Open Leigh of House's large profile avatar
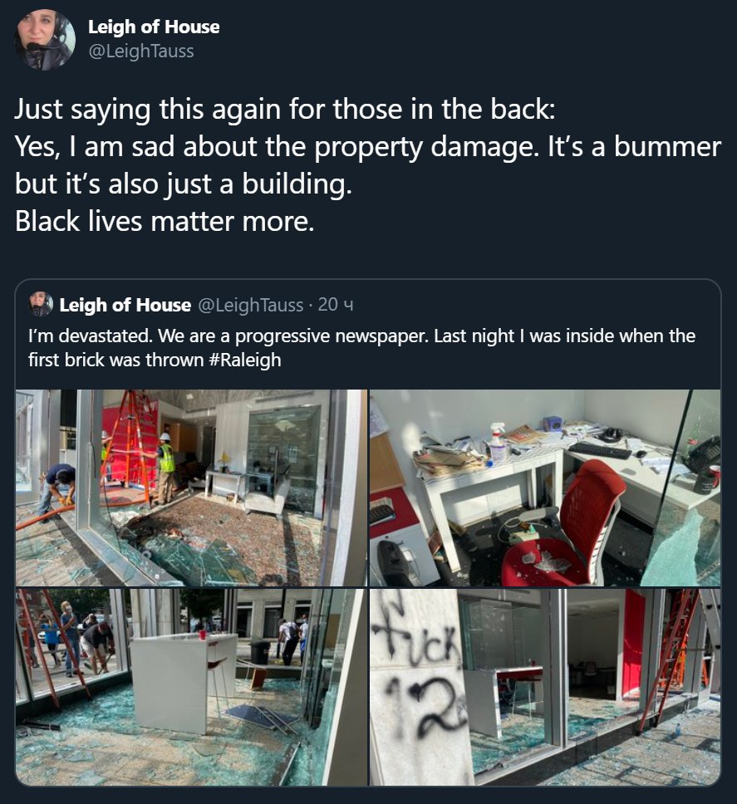Screen dimensions: 737x804 tap(45, 40)
